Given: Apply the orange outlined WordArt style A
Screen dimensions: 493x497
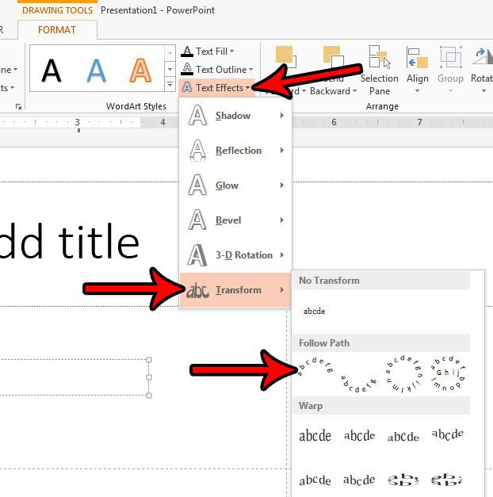Looking at the screenshot, I should [x=140, y=71].
